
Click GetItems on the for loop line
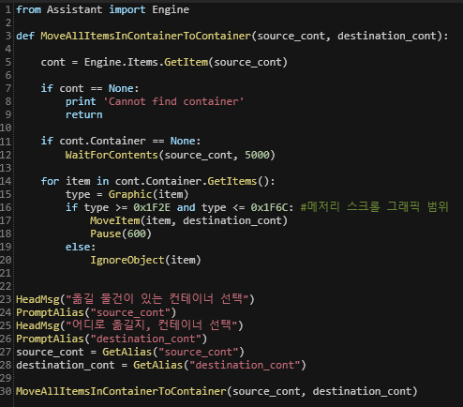[x=232, y=181]
